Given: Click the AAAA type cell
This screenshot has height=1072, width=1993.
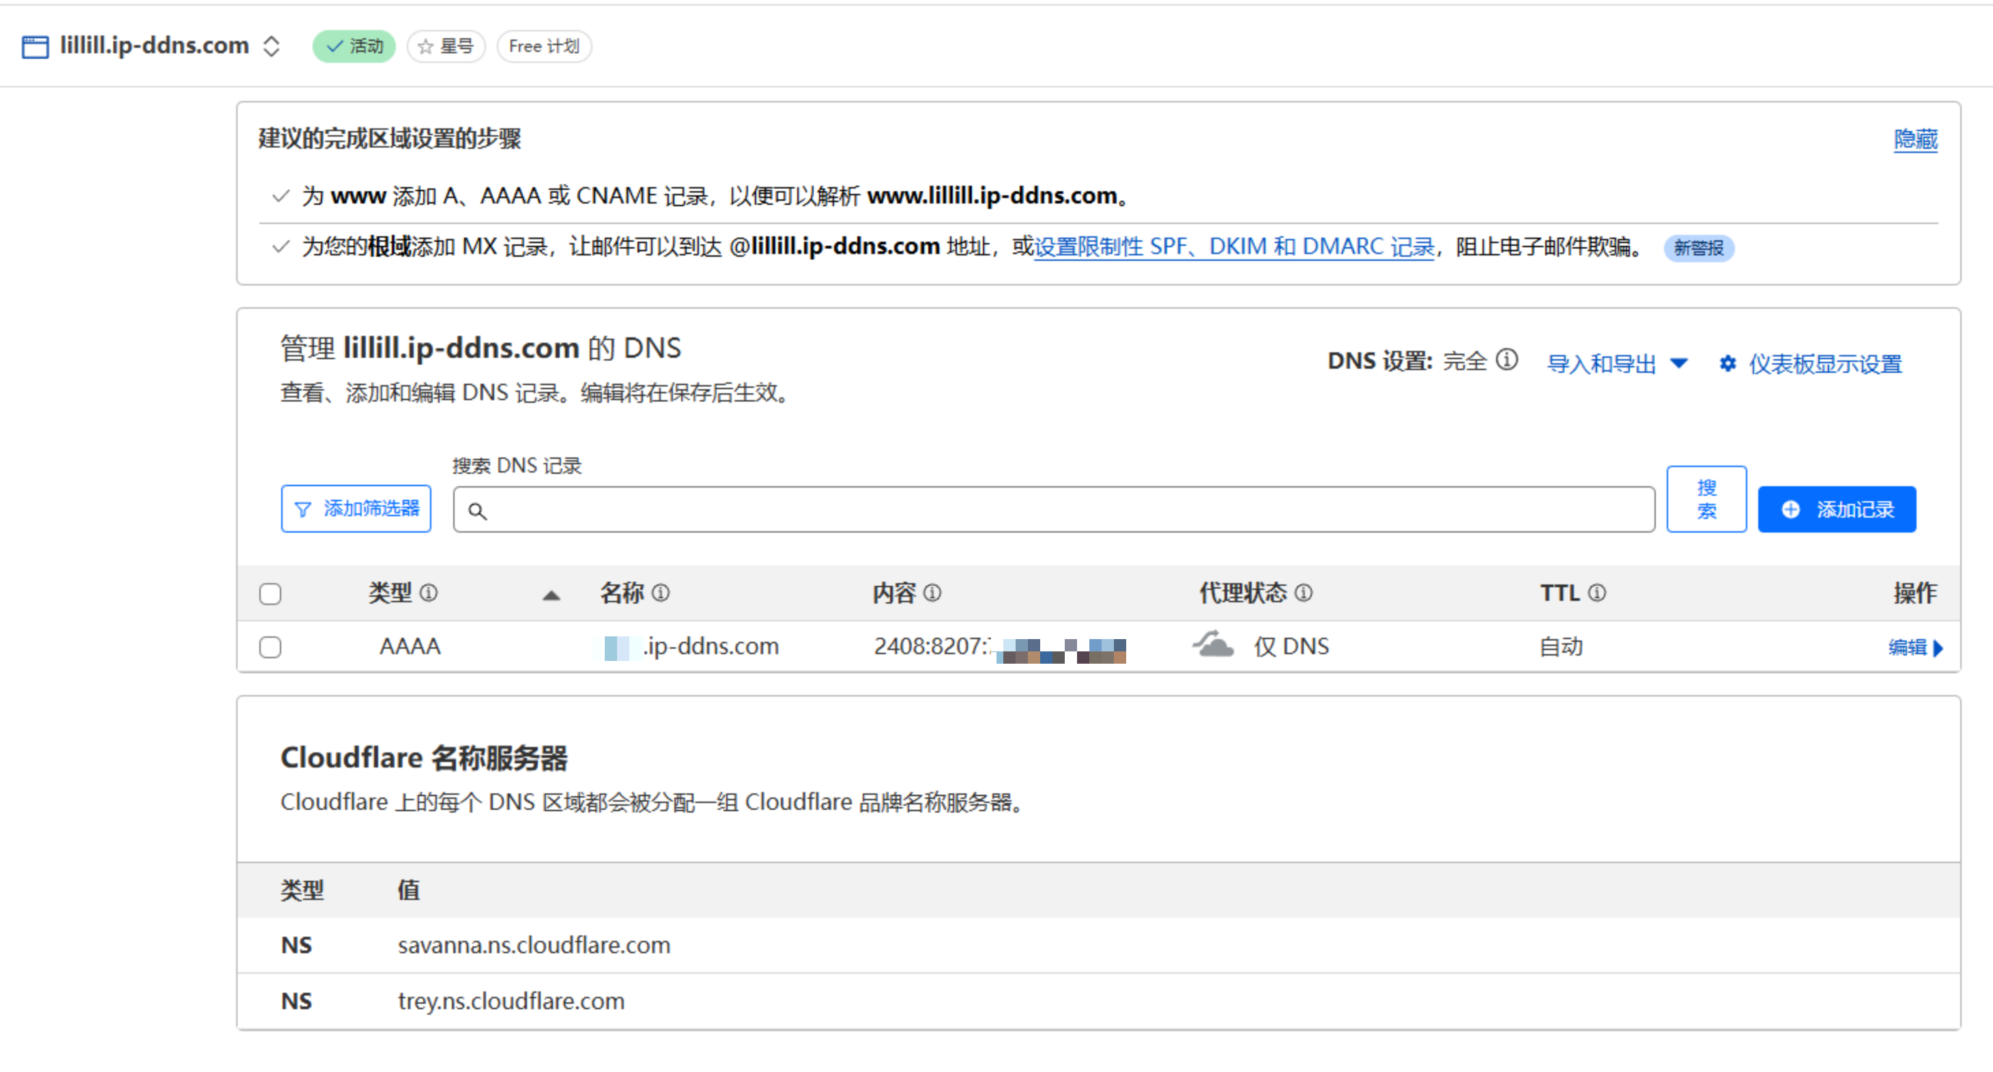Looking at the screenshot, I should 410,647.
